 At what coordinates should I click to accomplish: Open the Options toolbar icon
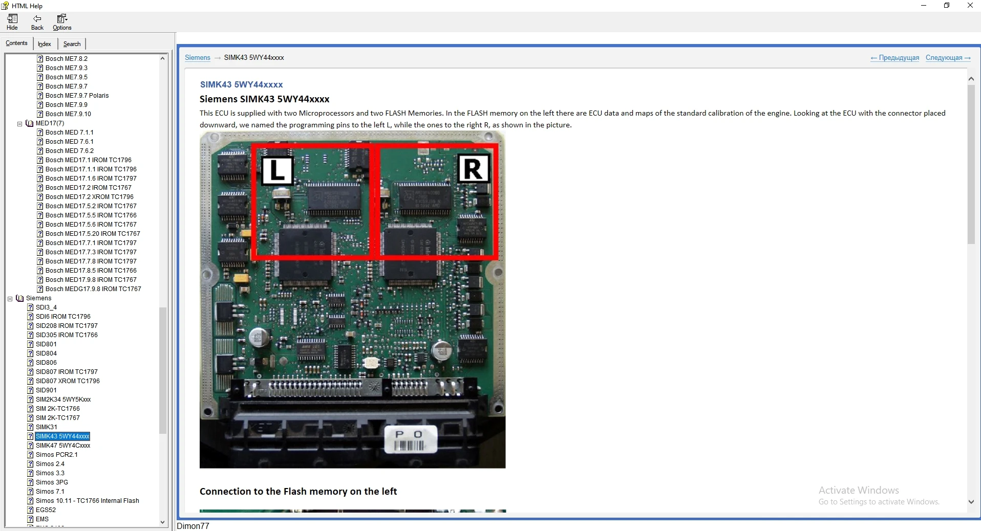pos(62,22)
